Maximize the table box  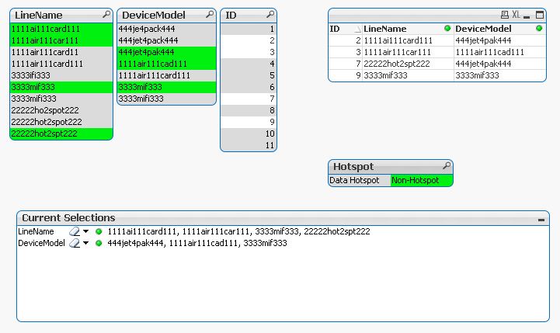tap(540, 15)
